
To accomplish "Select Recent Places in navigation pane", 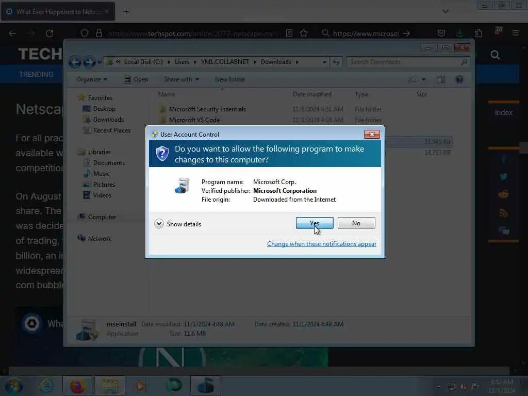I will [112, 130].
